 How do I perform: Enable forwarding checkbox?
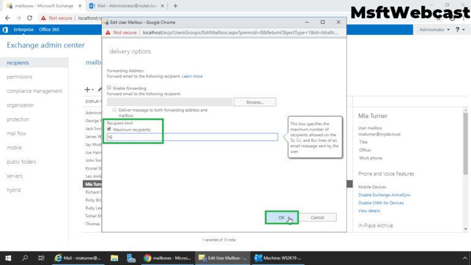(109, 88)
